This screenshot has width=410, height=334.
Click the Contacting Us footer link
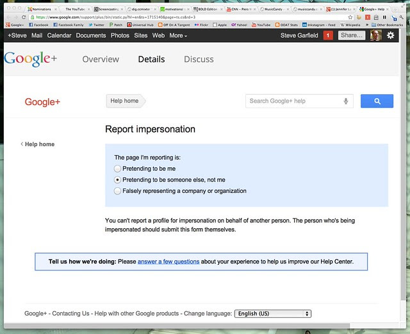pyautogui.click(x=70, y=313)
